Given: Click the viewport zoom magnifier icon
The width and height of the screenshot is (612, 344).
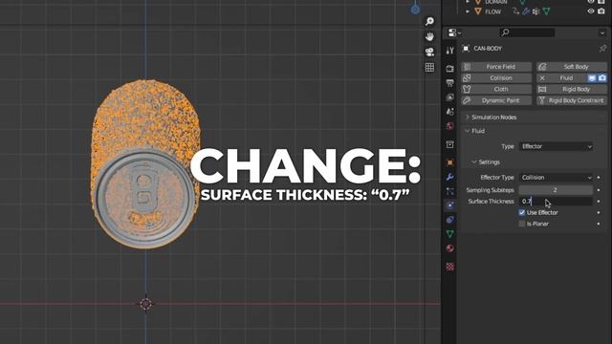Looking at the screenshot, I should 429,21.
